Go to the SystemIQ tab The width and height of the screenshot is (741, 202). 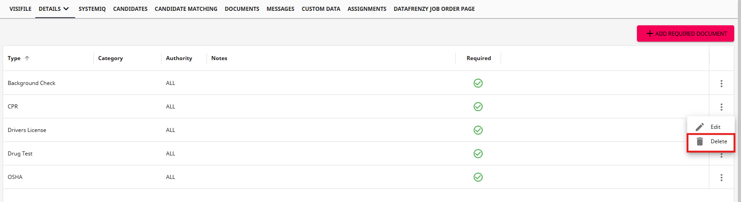coord(92,9)
